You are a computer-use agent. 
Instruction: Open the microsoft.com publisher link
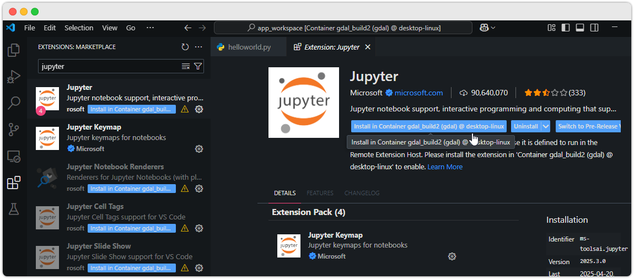[418, 93]
